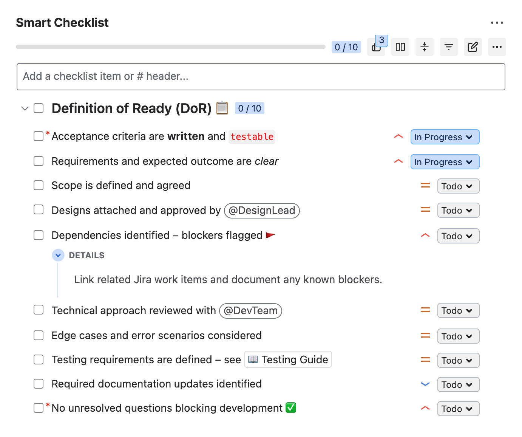Focus the Add a checklist item input

click(261, 77)
